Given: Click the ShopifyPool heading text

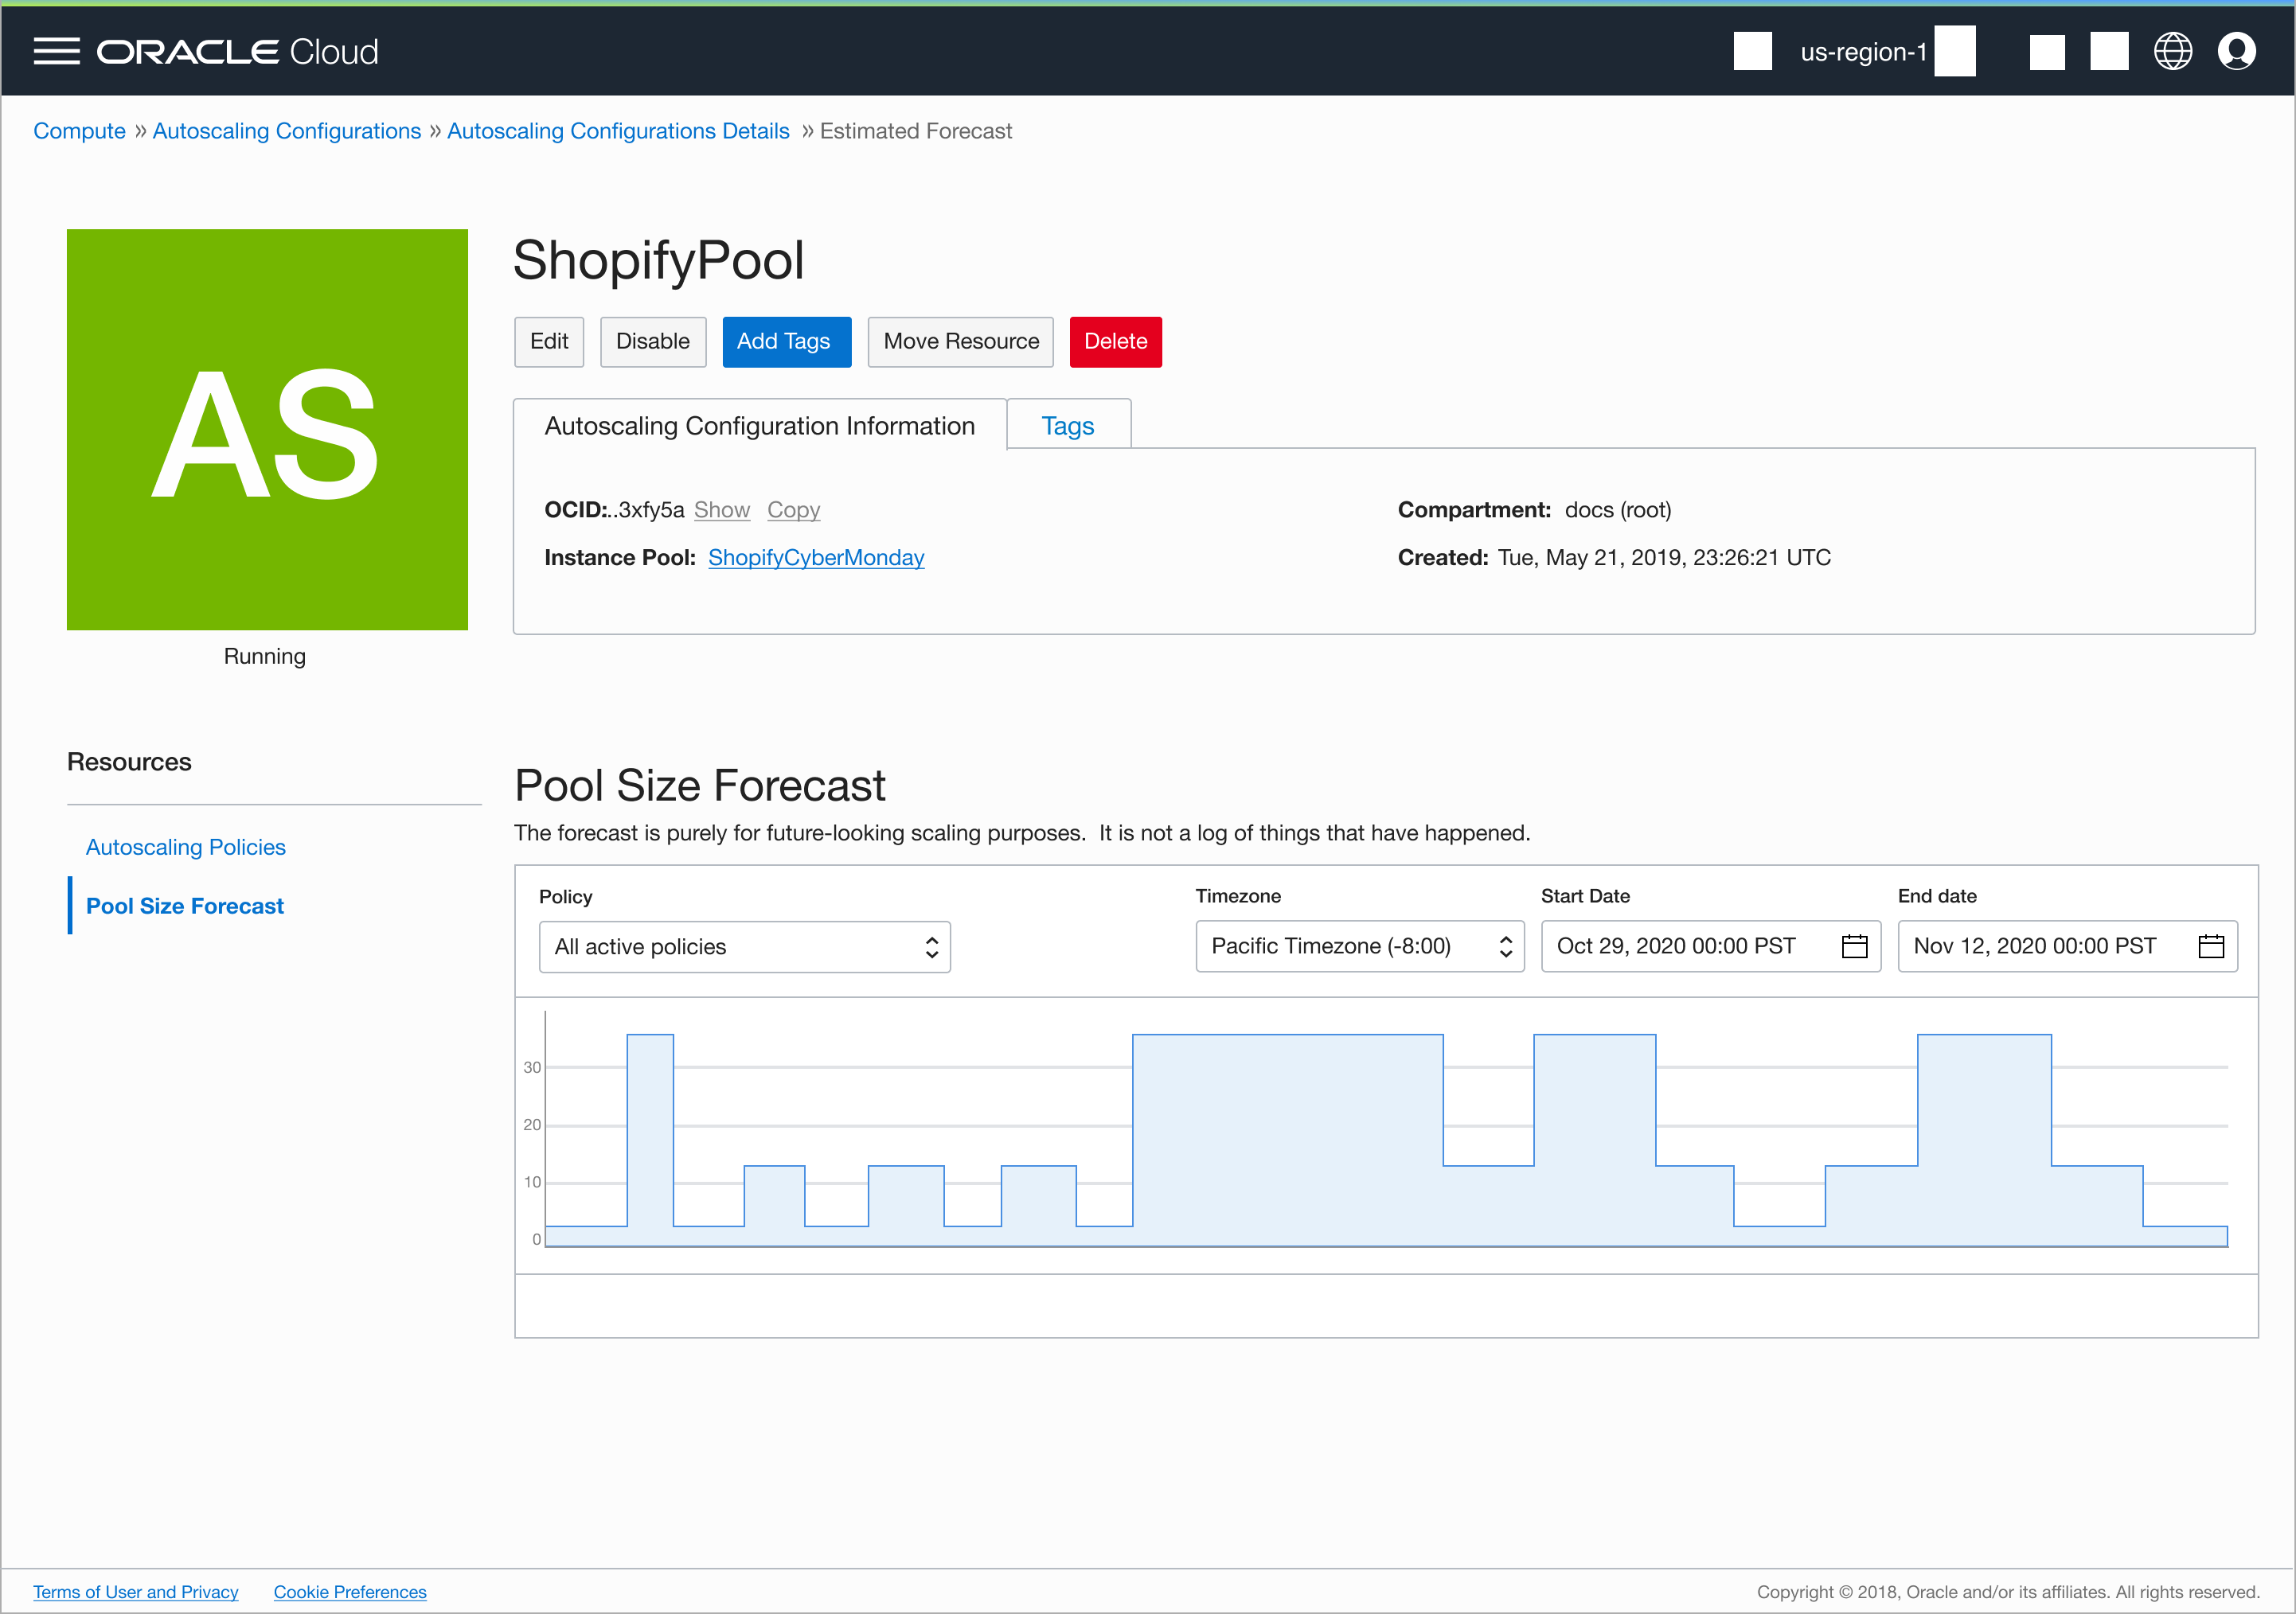Looking at the screenshot, I should (658, 261).
